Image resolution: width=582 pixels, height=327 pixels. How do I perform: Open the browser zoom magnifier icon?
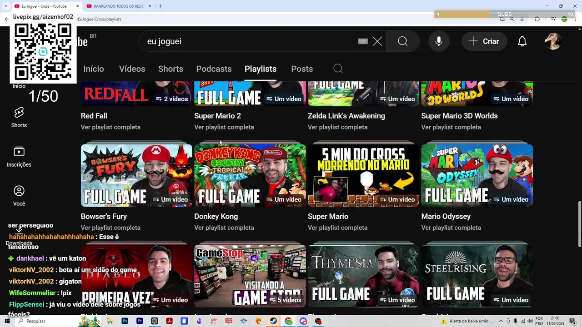[512, 19]
